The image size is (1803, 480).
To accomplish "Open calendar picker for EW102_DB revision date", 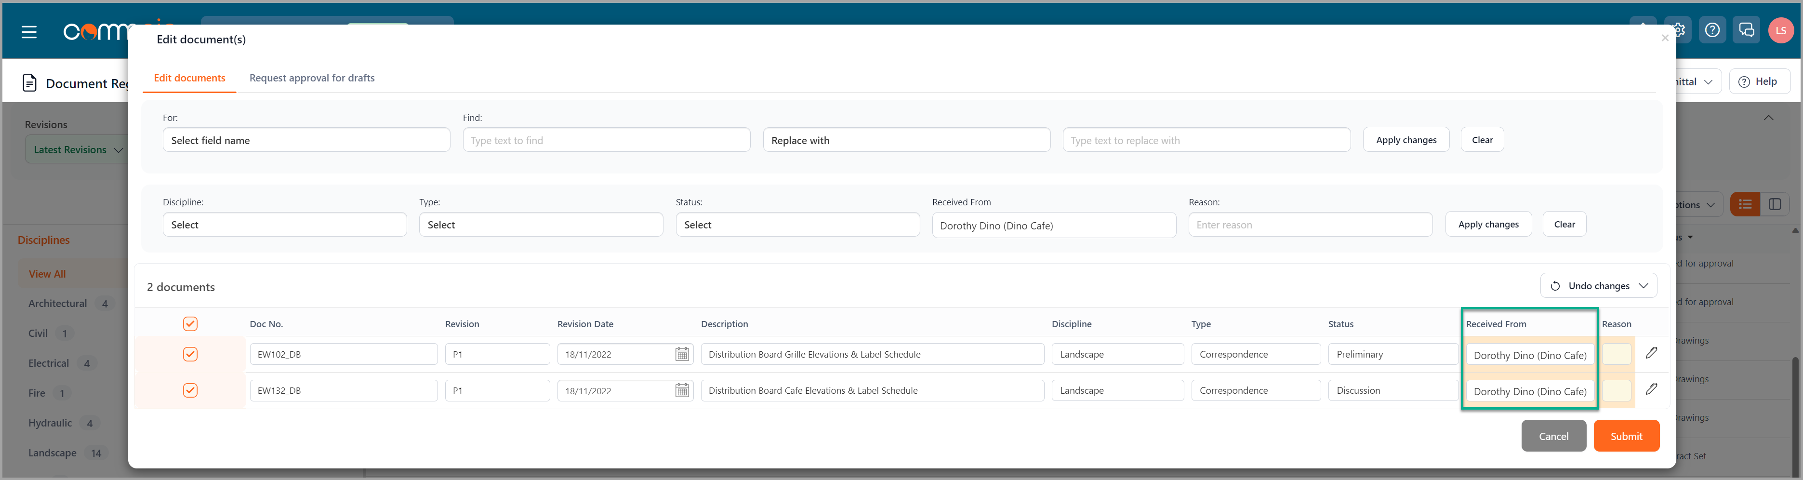I will click(x=682, y=355).
